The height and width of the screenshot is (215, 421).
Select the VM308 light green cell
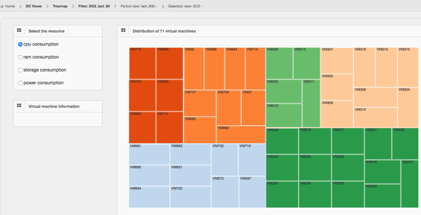click(x=279, y=63)
